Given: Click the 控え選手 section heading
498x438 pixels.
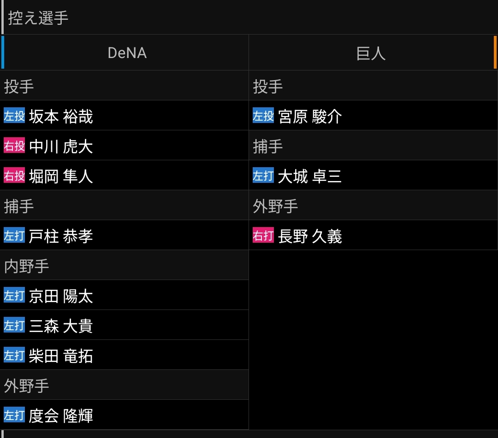Looking at the screenshot, I should (x=38, y=18).
